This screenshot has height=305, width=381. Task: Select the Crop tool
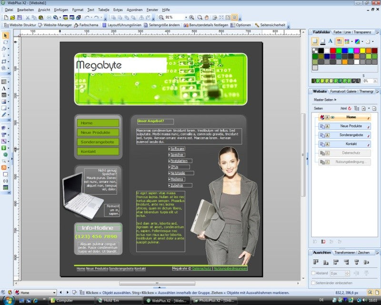click(4, 62)
